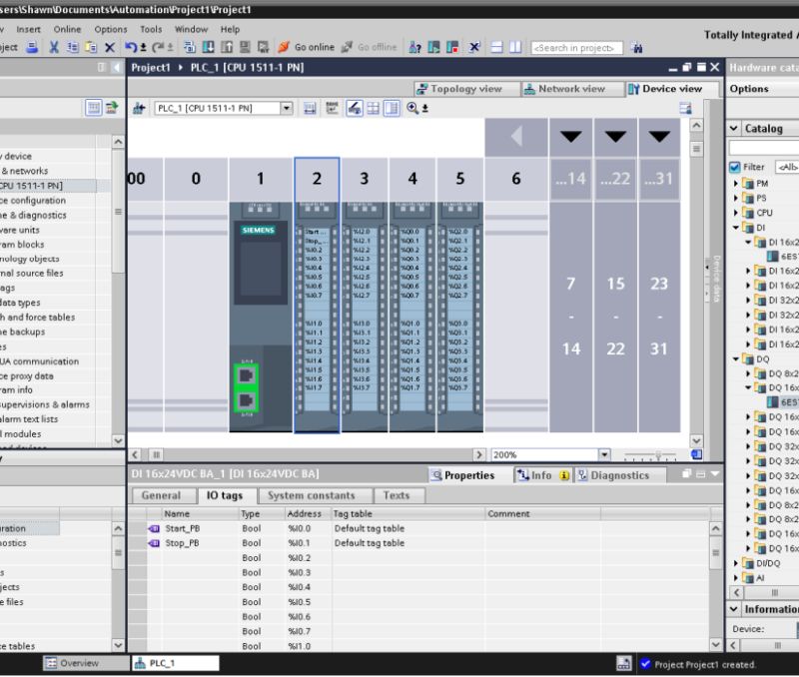Click the Go online button
The width and height of the screenshot is (799, 677).
[x=307, y=47]
